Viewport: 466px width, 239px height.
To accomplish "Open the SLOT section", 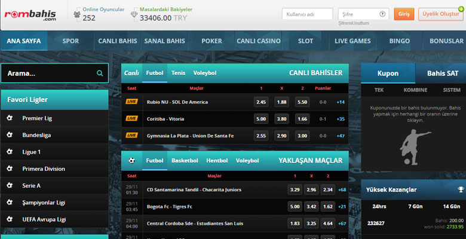I will point(305,41).
